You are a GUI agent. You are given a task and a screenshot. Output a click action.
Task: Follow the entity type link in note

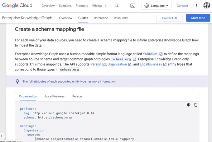tap(79, 81)
